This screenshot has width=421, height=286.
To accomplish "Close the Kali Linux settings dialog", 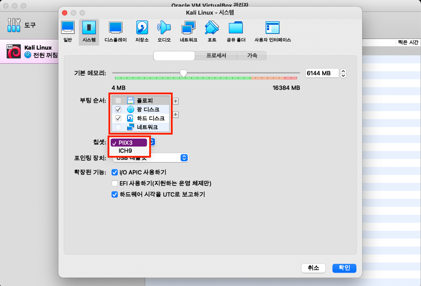I will [x=65, y=13].
